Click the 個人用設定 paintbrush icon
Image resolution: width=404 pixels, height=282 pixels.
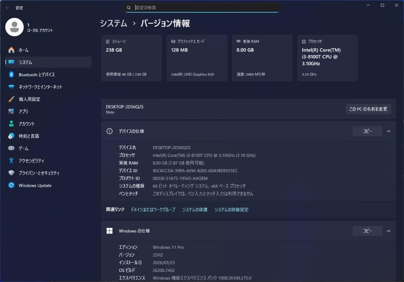(x=11, y=99)
